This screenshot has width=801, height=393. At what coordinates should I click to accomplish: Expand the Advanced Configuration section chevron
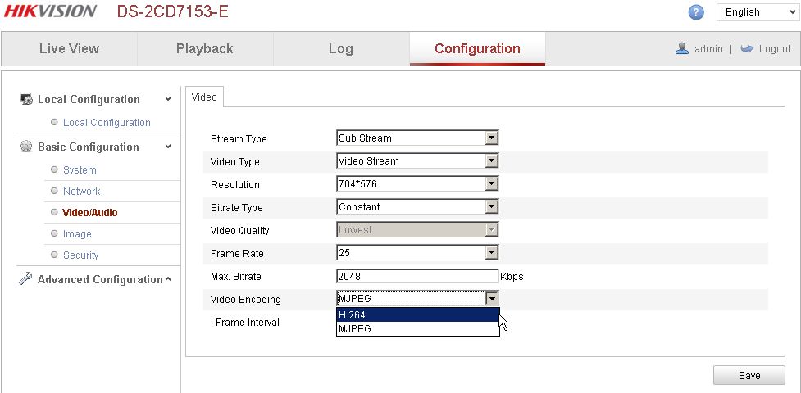168,279
